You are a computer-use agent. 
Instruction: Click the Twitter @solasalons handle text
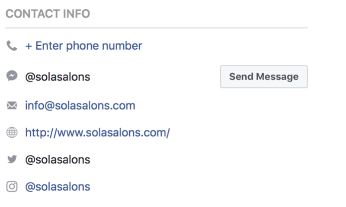click(58, 160)
